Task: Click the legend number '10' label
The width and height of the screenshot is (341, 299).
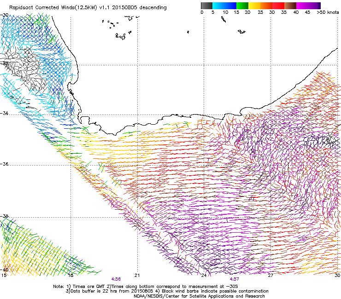Action: [x=225, y=12]
